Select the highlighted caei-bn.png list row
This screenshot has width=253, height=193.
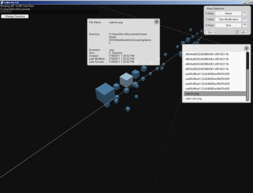(215, 93)
